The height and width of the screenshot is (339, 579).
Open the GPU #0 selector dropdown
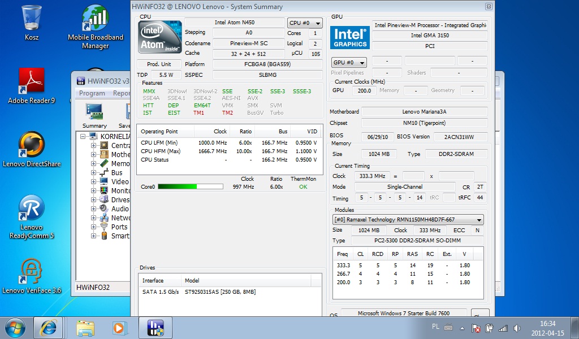pyautogui.click(x=349, y=62)
